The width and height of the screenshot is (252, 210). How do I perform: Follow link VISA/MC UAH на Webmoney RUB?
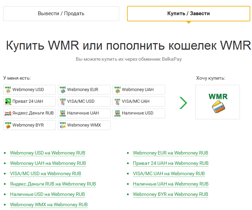coord(169,174)
